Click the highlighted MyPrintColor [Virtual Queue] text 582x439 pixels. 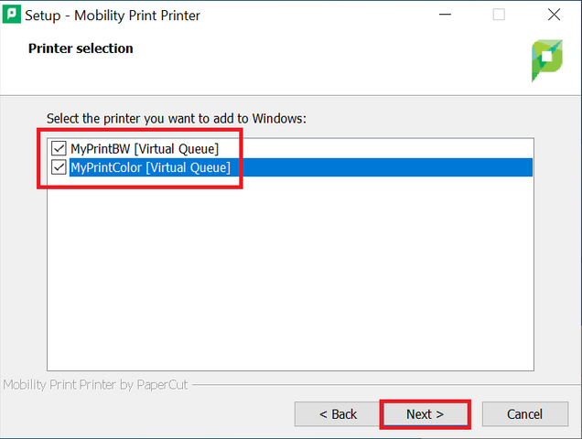pyautogui.click(x=150, y=167)
